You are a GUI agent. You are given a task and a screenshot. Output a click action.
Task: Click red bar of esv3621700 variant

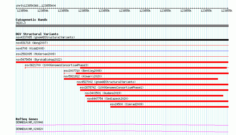coord(153,68)
